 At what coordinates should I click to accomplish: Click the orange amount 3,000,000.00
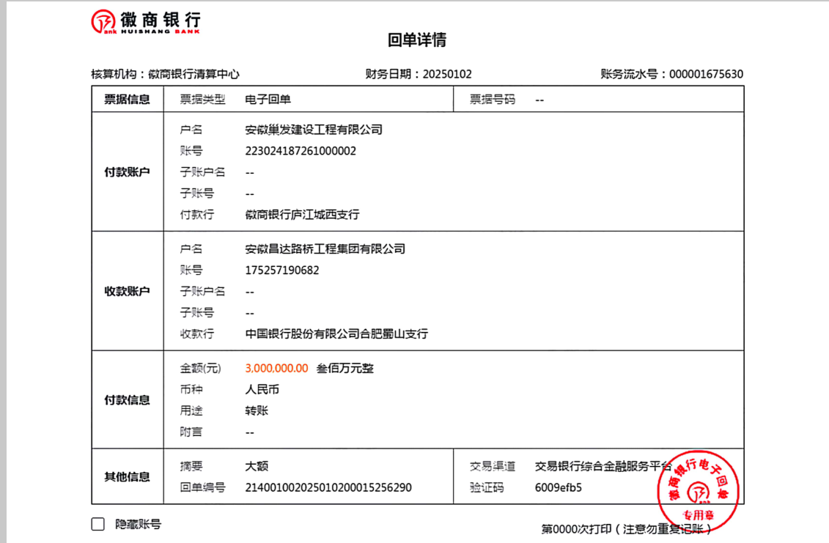276,369
